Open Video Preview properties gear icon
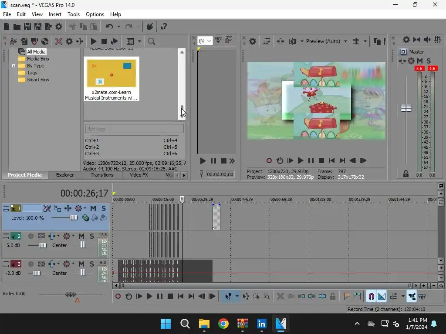The height and width of the screenshot is (334, 446). [253, 41]
